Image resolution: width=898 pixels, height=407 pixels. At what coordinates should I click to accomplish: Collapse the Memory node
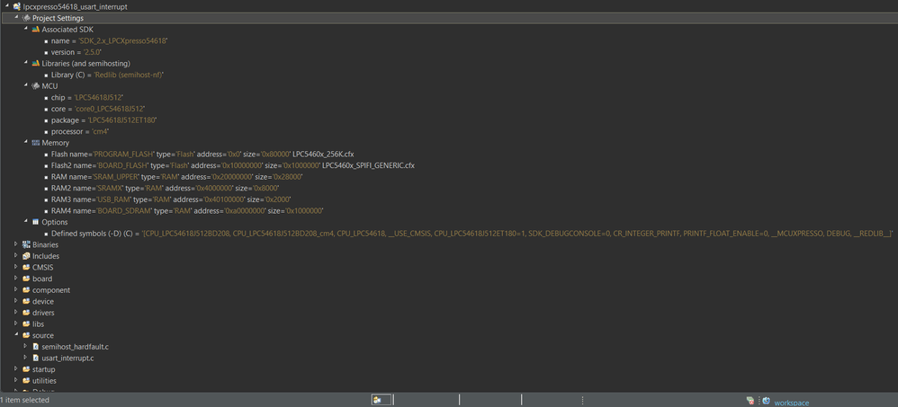pyautogui.click(x=26, y=142)
